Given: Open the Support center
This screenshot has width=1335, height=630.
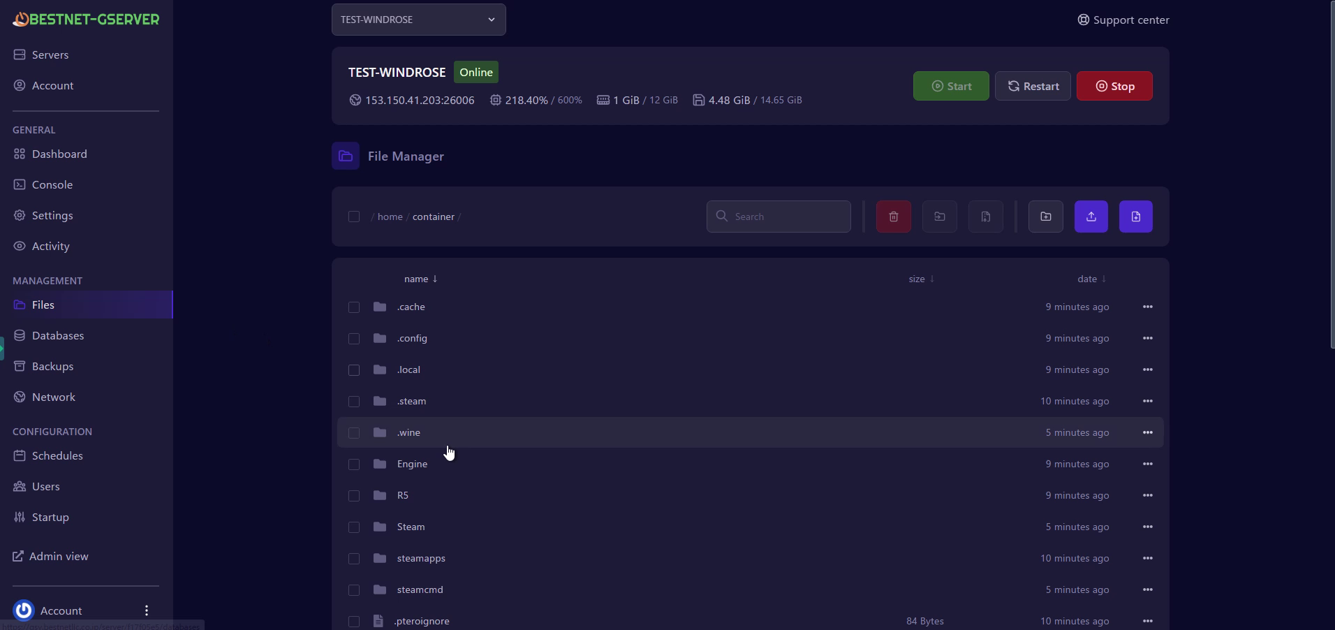Looking at the screenshot, I should coord(1123,20).
